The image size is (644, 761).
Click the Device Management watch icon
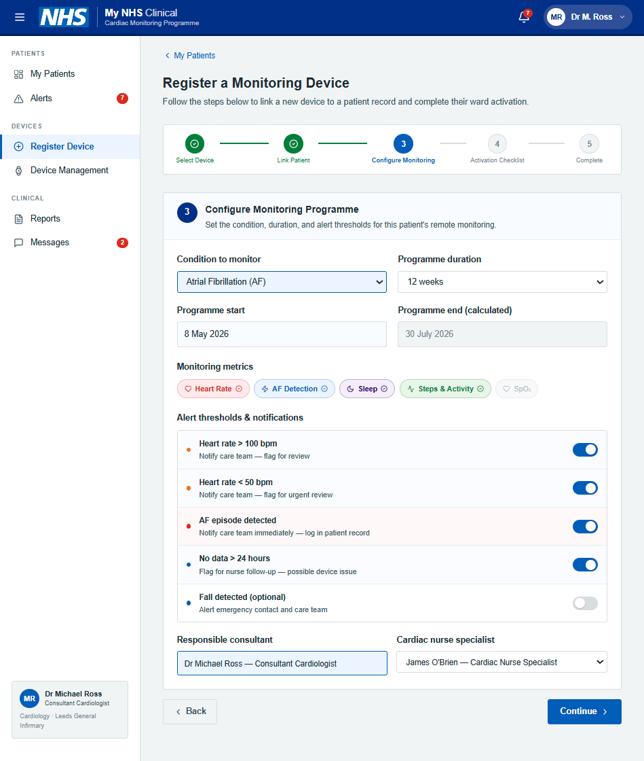pos(18,171)
